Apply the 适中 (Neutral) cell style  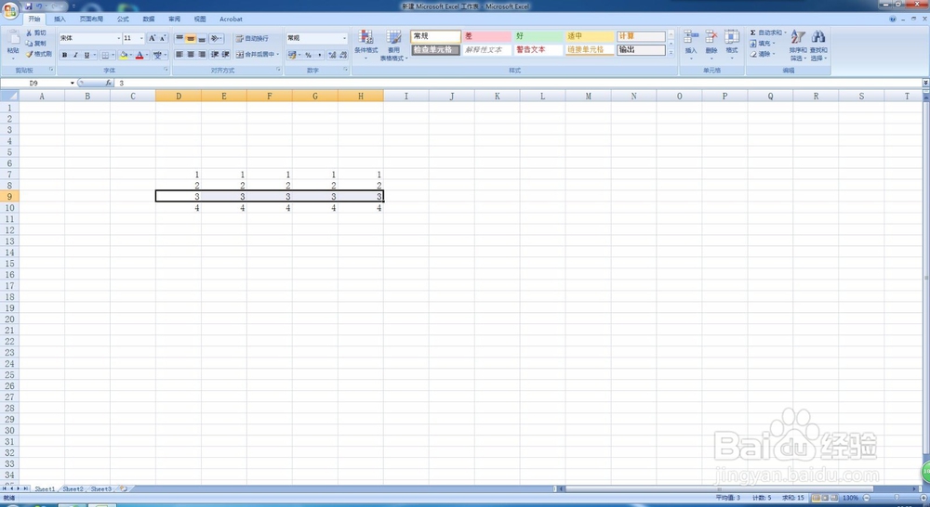[x=589, y=36]
